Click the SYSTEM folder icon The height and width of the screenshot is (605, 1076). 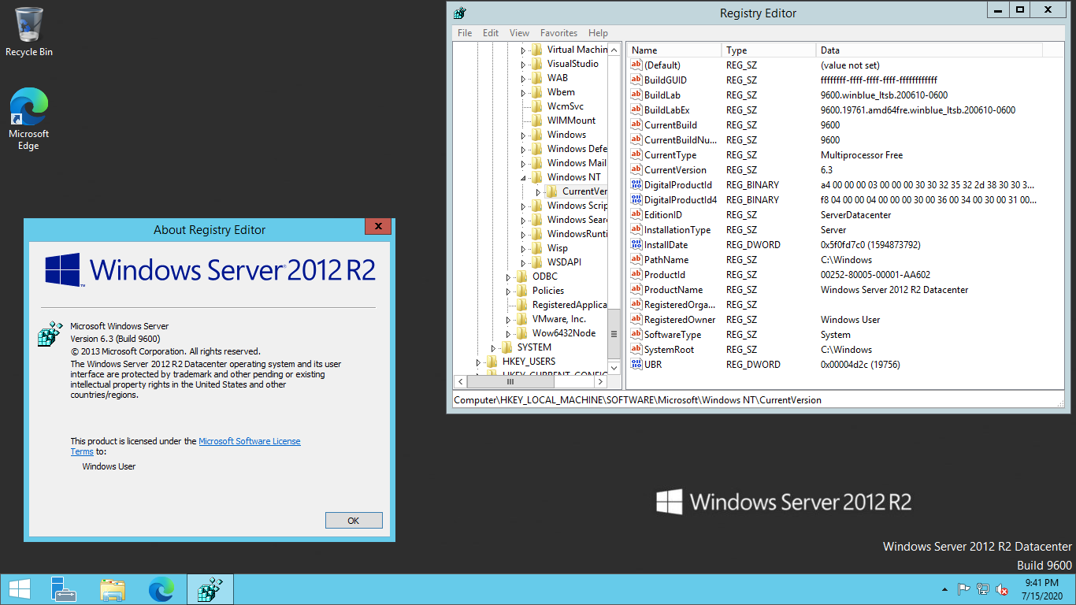coord(507,347)
